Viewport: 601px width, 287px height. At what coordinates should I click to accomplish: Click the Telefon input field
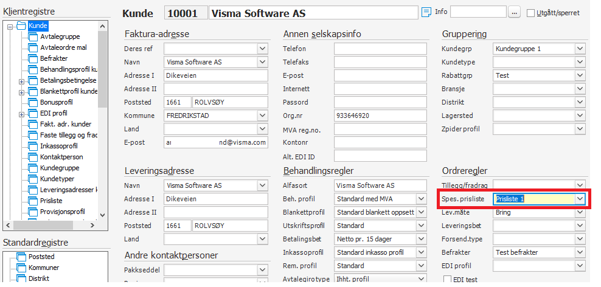point(380,49)
